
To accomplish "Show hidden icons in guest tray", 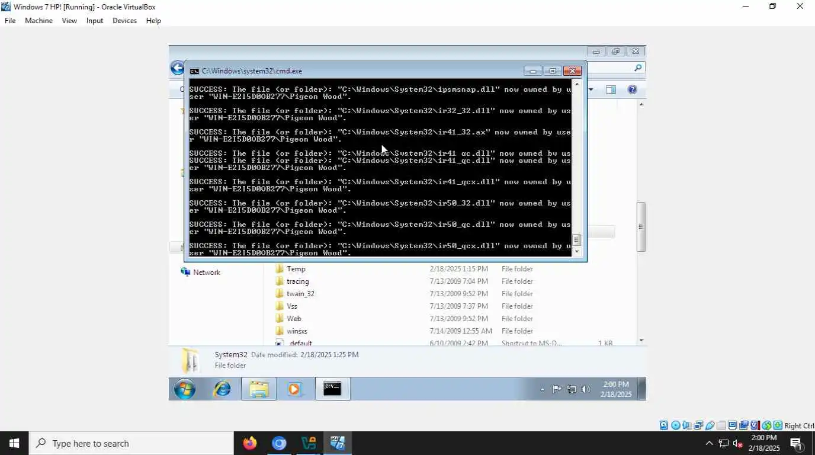I will (543, 389).
